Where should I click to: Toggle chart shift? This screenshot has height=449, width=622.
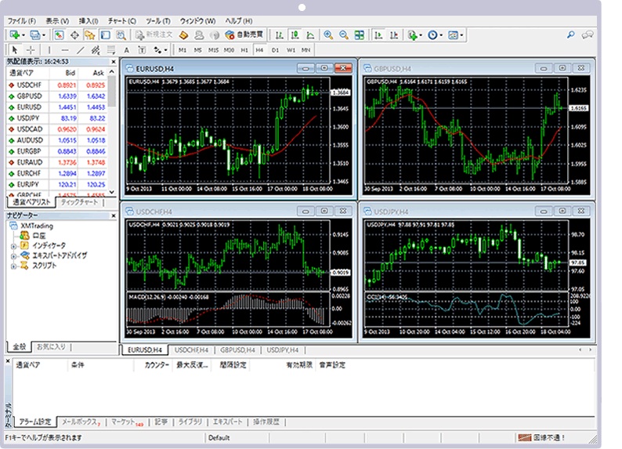pyautogui.click(x=393, y=35)
